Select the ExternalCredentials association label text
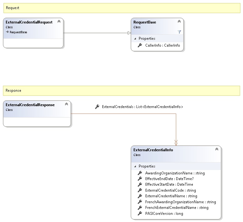This screenshot has width=243, height=222. [x=142, y=107]
